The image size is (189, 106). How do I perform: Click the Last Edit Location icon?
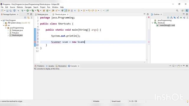(89, 11)
